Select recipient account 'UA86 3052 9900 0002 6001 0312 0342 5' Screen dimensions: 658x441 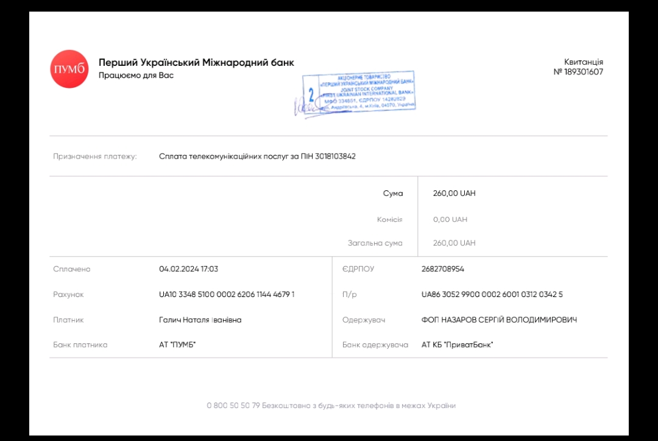pyautogui.click(x=492, y=295)
